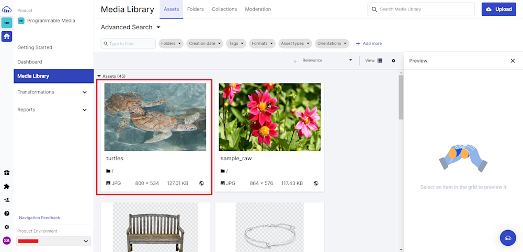The image size is (523, 252).
Task: Open the Formats filter dropdown
Action: tap(262, 44)
